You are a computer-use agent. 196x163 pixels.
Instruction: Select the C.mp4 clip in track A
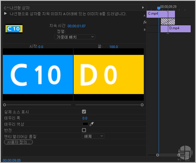click(x=161, y=14)
